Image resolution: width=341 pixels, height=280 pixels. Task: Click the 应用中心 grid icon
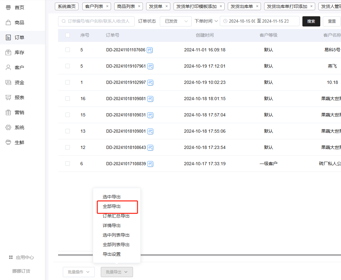11,257
